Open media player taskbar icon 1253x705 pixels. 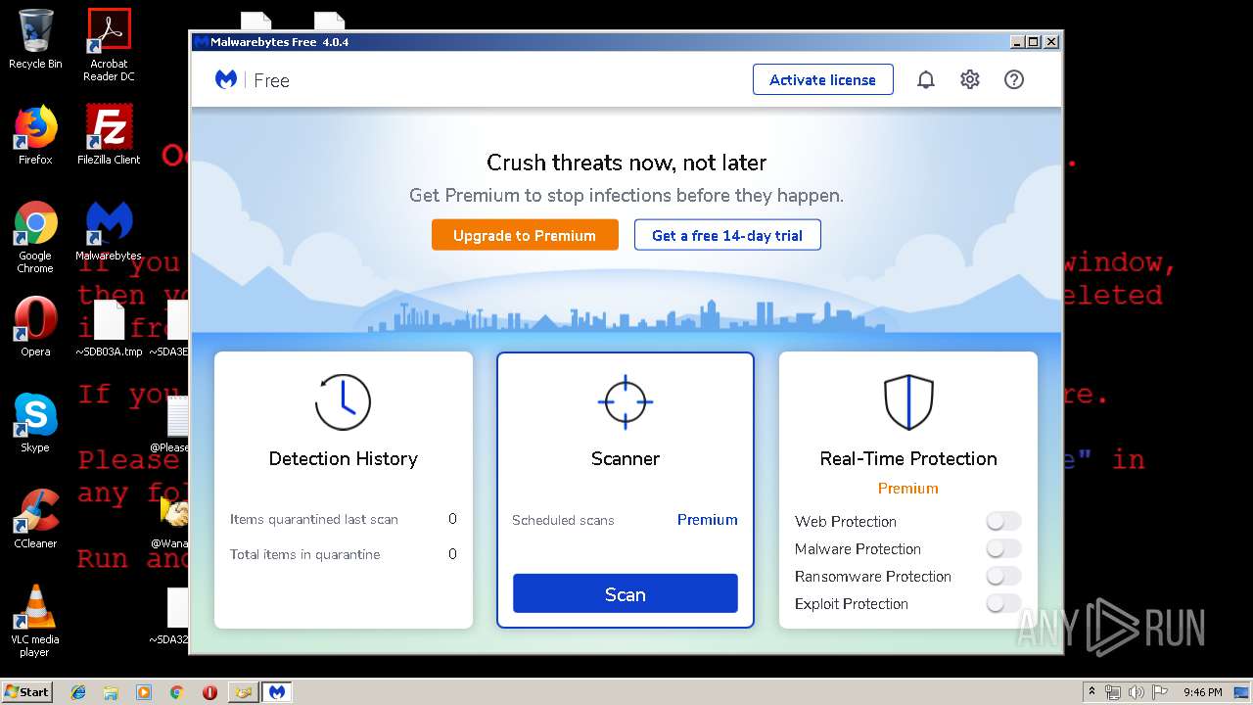144,692
